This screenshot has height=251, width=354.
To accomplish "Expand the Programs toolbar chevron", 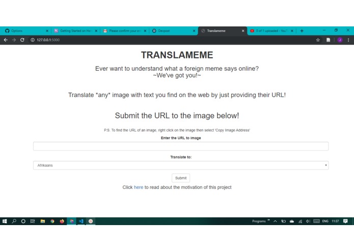I will click(268, 220).
